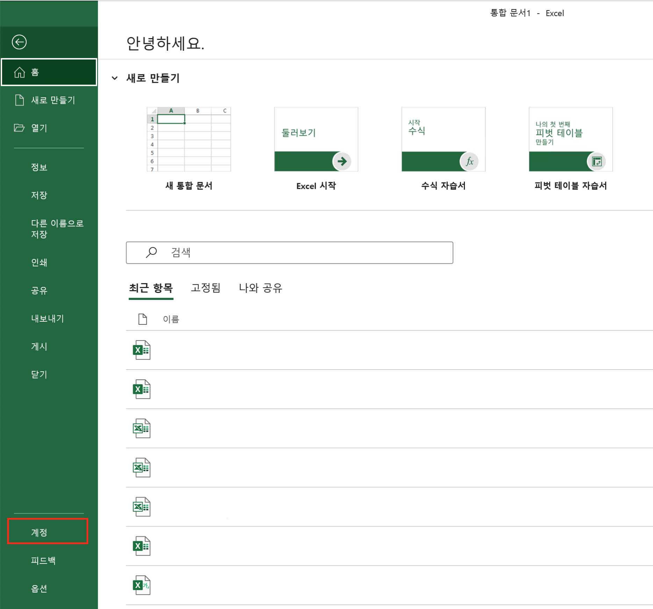
Task: Click the new document icon beside 새로 만들기
Action: tap(20, 100)
